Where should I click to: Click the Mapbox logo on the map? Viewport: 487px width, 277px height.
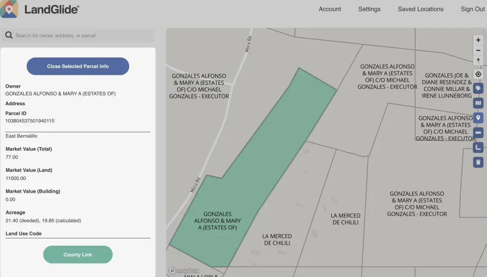(x=184, y=271)
